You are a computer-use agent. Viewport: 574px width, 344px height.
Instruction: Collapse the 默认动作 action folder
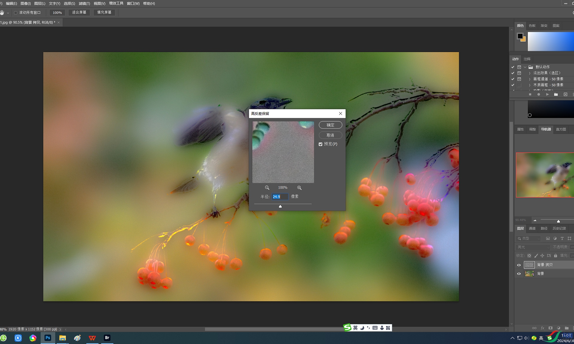[x=525, y=67]
